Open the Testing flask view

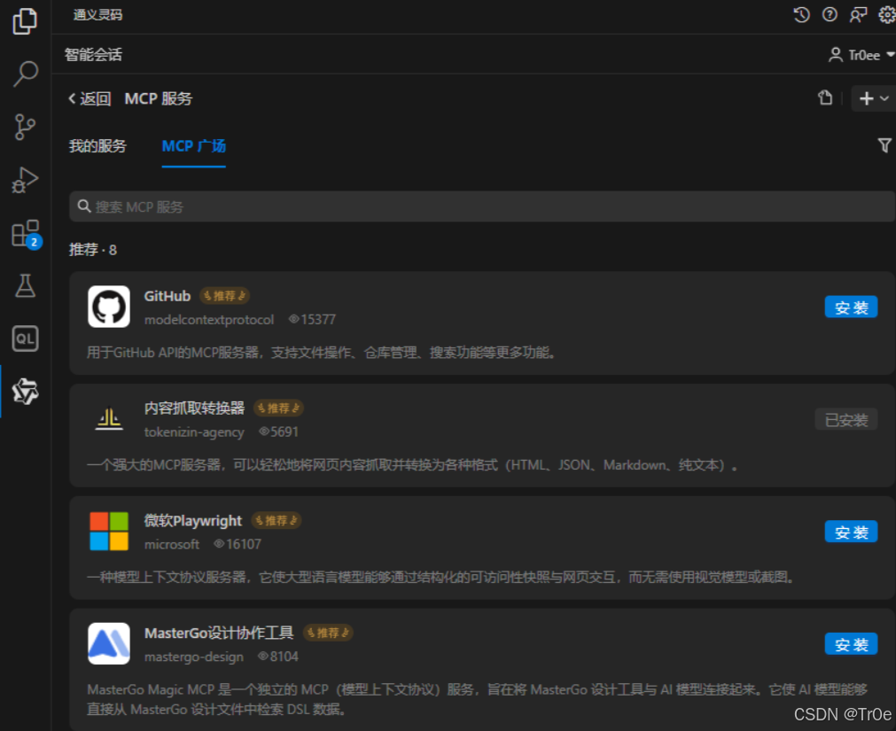25,285
